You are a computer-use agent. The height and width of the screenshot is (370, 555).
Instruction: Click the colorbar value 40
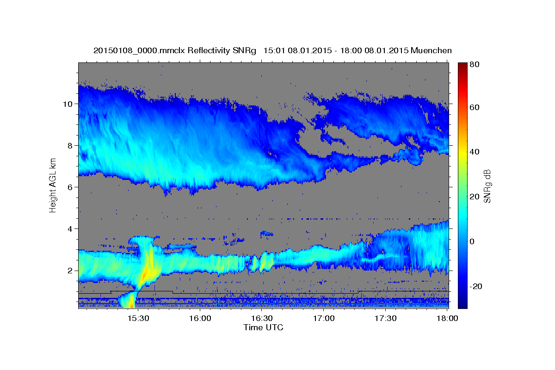[474, 152]
